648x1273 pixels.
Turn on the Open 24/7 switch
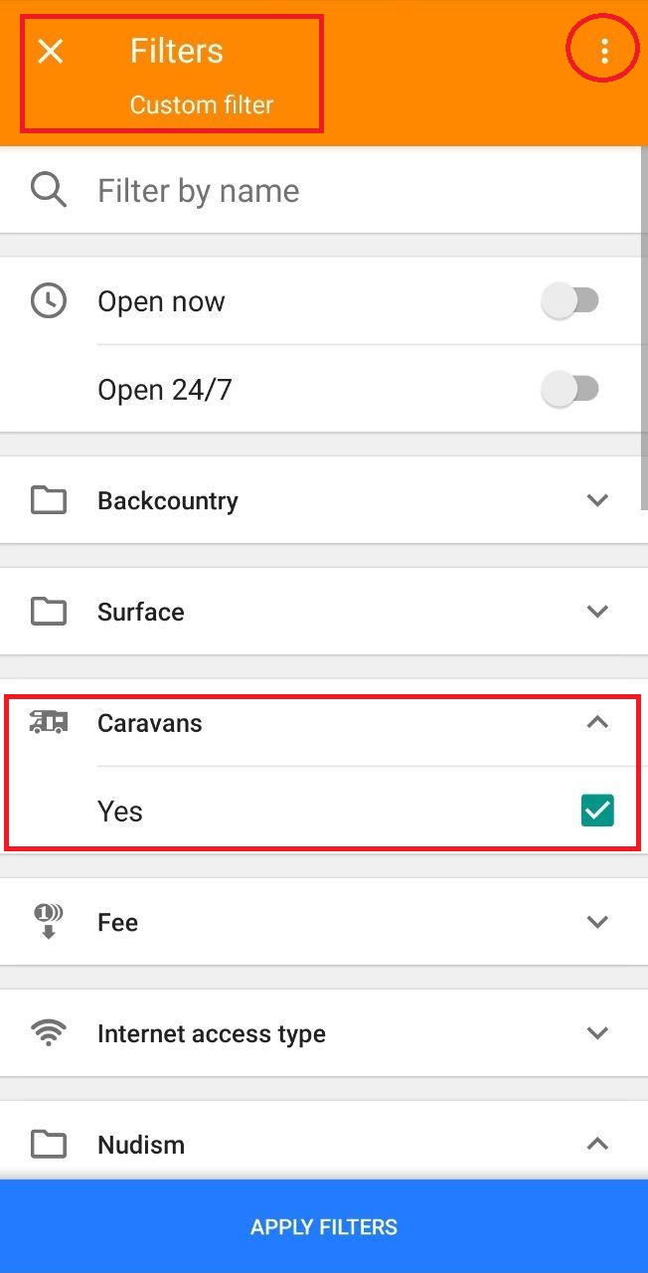click(x=570, y=389)
